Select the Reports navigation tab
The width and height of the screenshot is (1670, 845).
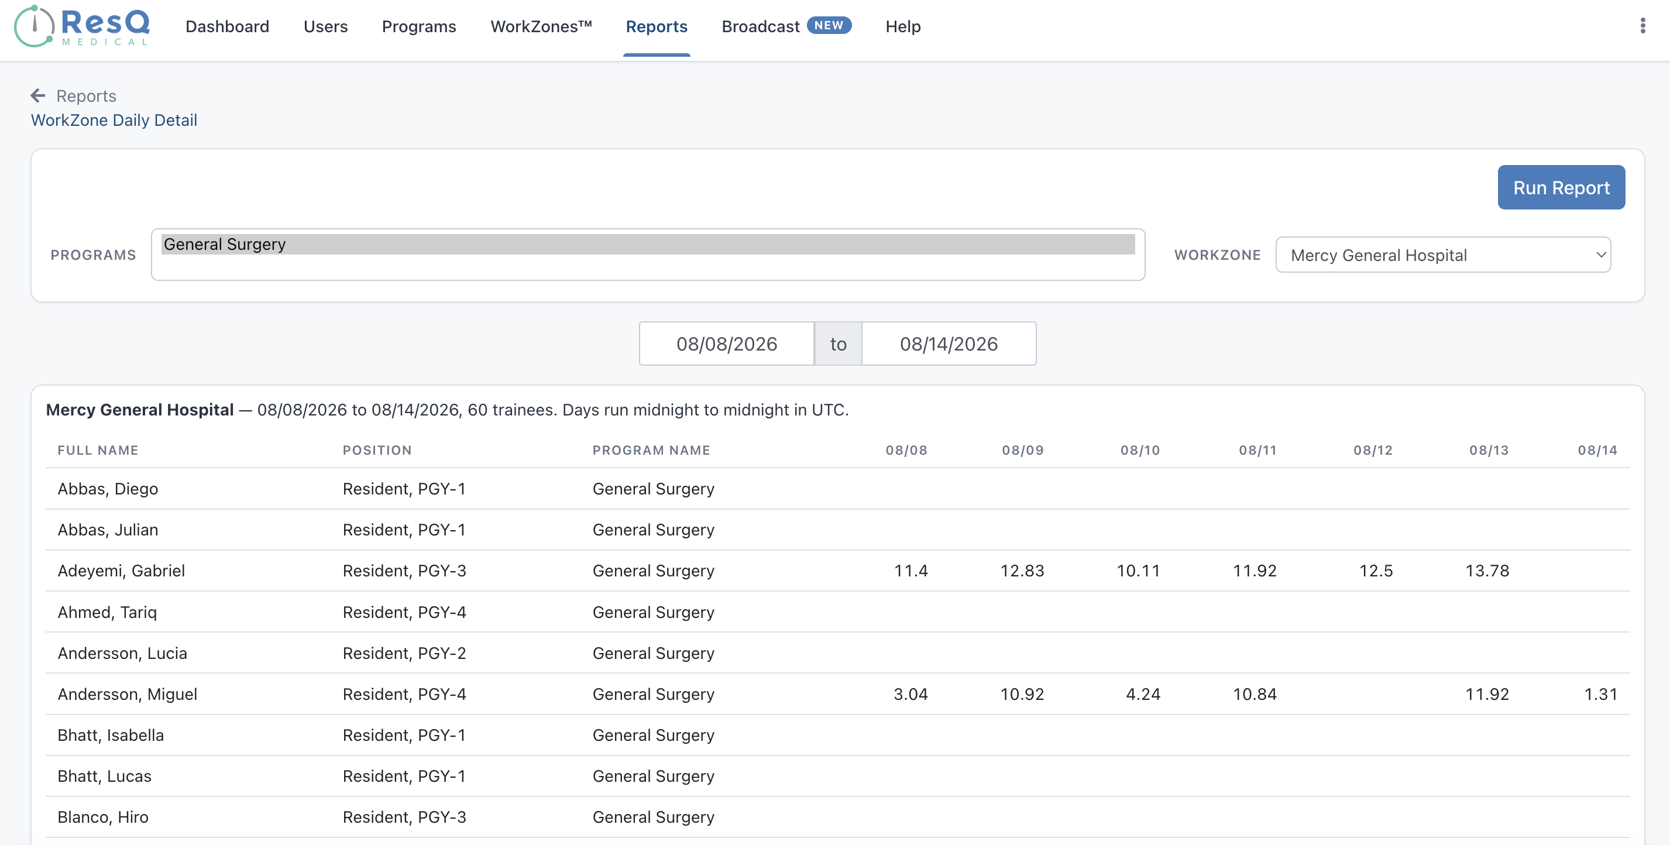click(x=656, y=26)
